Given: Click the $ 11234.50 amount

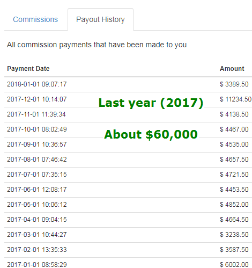Looking at the screenshot, I should tap(235, 99).
